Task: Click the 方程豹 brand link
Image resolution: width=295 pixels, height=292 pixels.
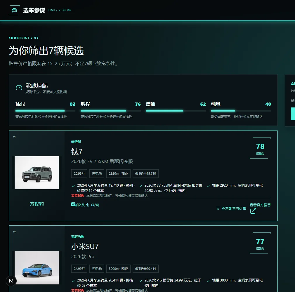Action: 37,204
